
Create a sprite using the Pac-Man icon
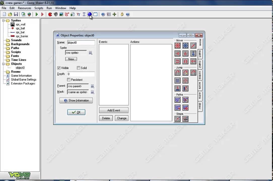(x=50, y=14)
